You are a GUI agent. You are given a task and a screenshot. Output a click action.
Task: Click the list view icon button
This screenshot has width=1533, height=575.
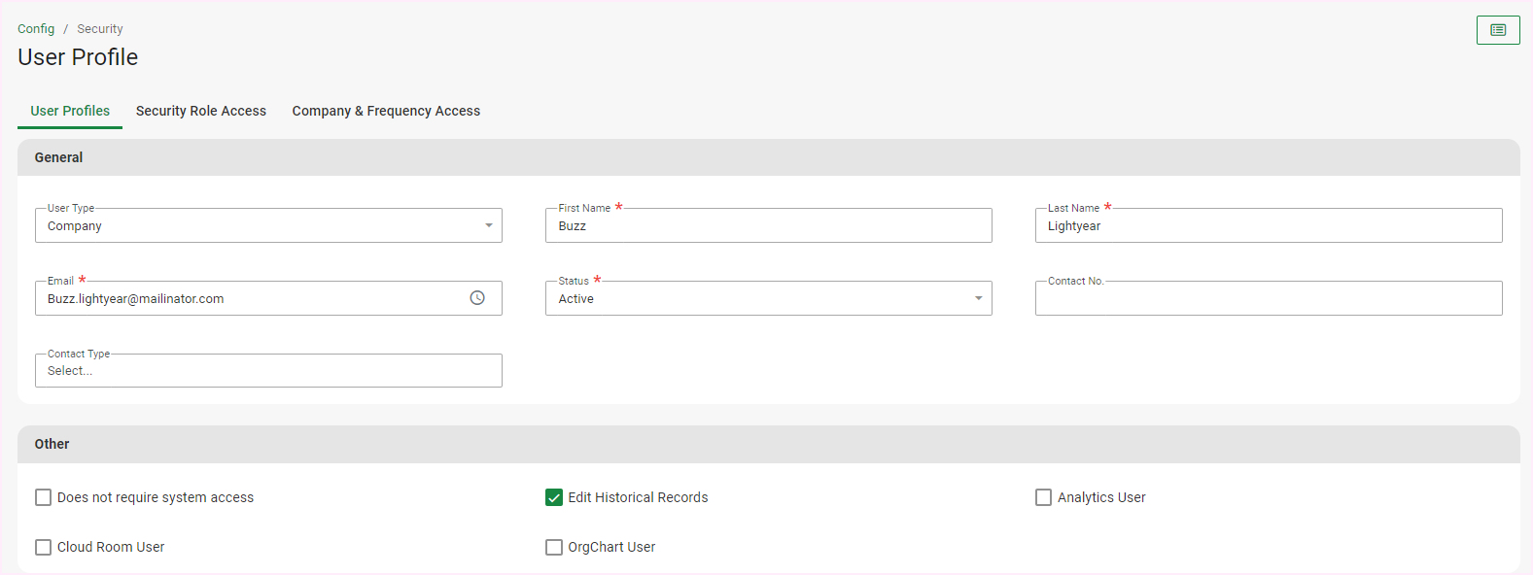[1497, 30]
